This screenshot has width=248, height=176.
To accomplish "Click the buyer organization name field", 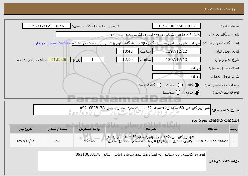I will point(128,35).
